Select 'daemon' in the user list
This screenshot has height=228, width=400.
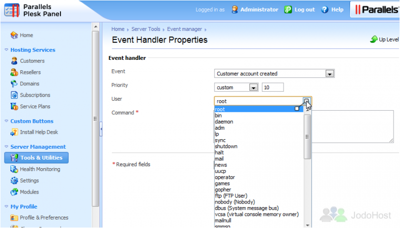coord(259,122)
